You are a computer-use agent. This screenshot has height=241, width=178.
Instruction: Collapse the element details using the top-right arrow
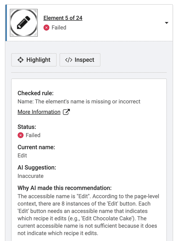pyautogui.click(x=166, y=23)
